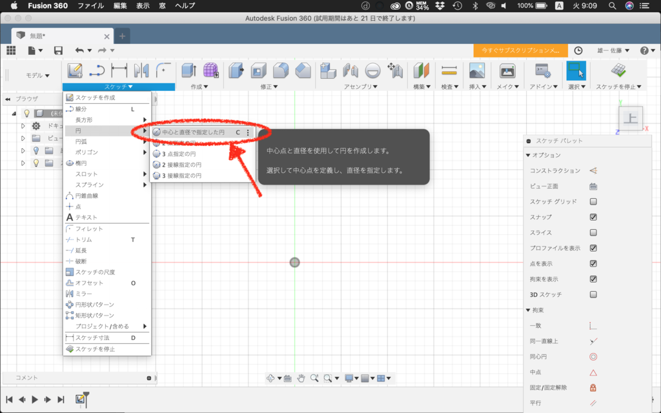661x413 pixels.
Task: Click the ViewCube 上 face
Action: coord(630,118)
